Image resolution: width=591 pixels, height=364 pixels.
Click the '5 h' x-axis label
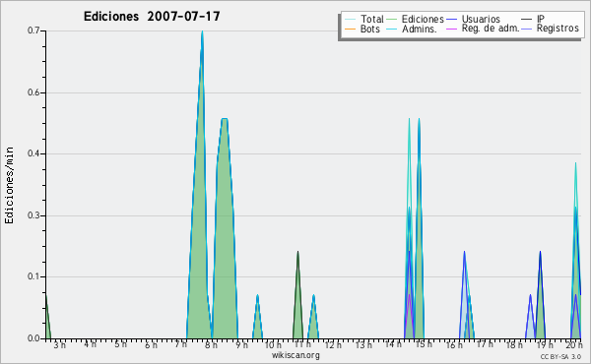[120, 344]
